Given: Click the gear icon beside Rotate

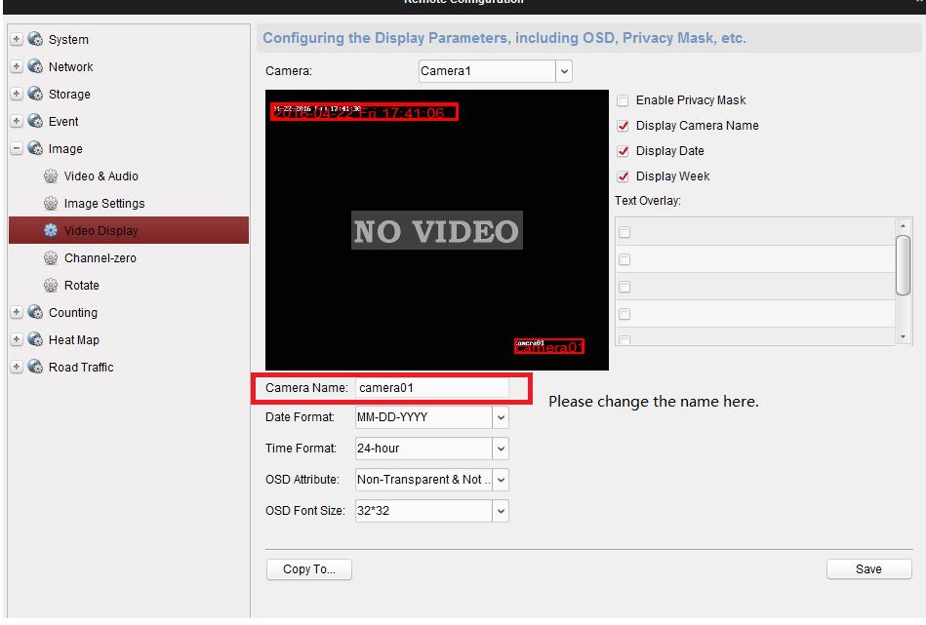Looking at the screenshot, I should (51, 286).
